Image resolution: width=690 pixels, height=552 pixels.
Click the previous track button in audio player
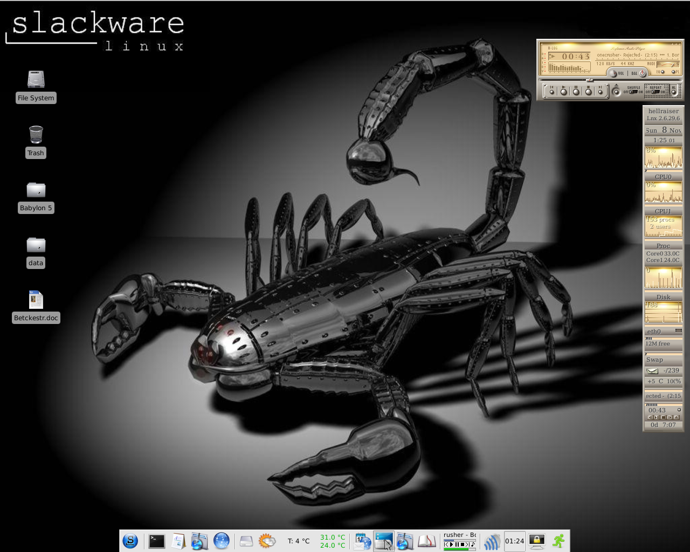tap(551, 92)
